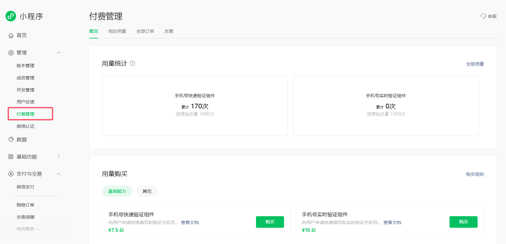Open the 我的用量 tab
The height and width of the screenshot is (244, 506).
[117, 31]
